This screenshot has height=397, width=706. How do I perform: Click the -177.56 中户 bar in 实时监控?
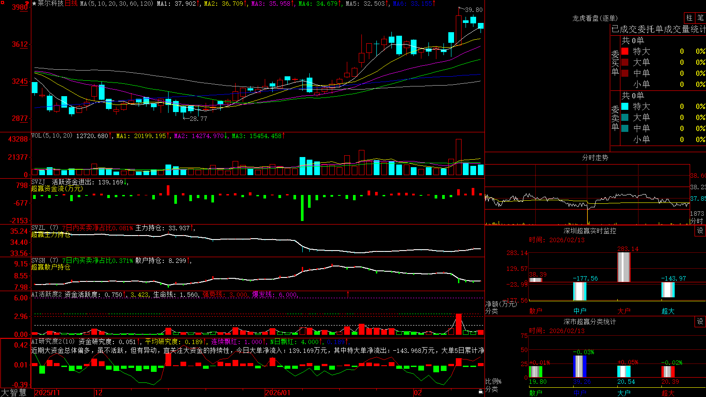click(579, 291)
